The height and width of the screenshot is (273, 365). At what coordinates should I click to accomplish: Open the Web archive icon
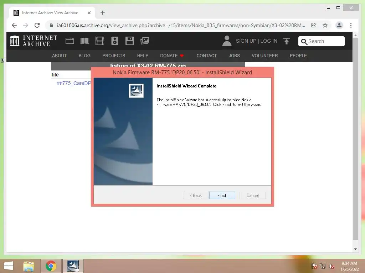pyautogui.click(x=70, y=41)
